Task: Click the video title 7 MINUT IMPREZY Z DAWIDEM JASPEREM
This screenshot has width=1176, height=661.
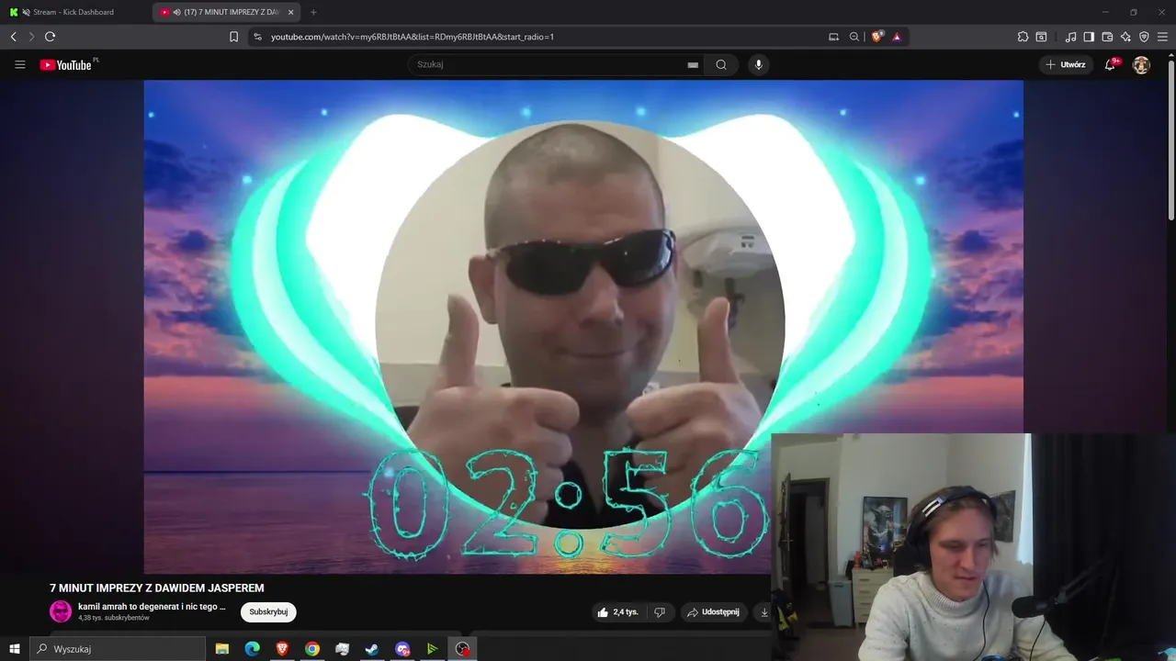Action: pyautogui.click(x=157, y=588)
